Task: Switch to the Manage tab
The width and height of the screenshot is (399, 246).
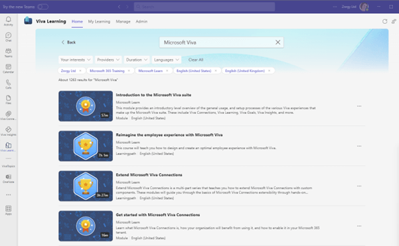Action: [x=123, y=22]
